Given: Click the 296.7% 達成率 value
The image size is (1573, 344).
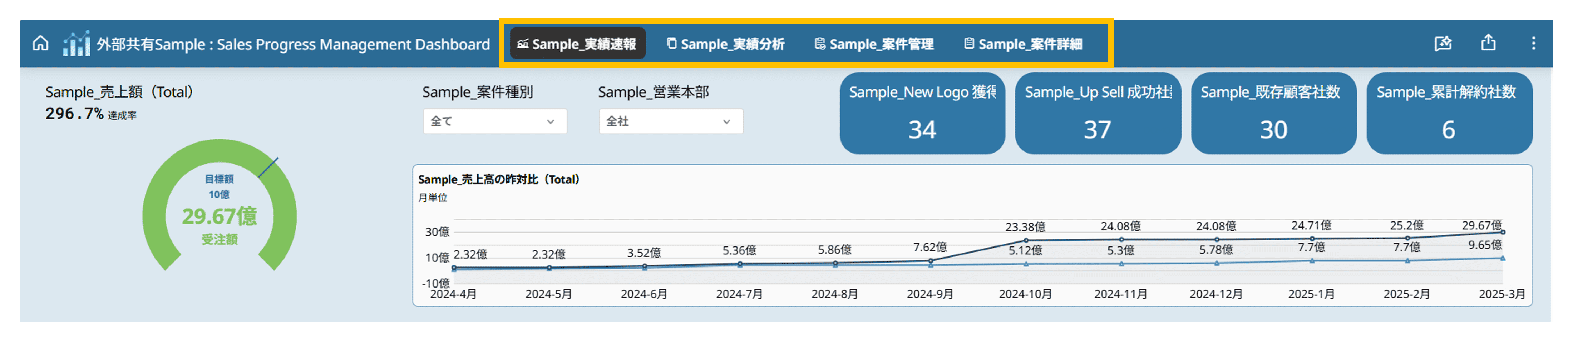Looking at the screenshot, I should click(74, 114).
